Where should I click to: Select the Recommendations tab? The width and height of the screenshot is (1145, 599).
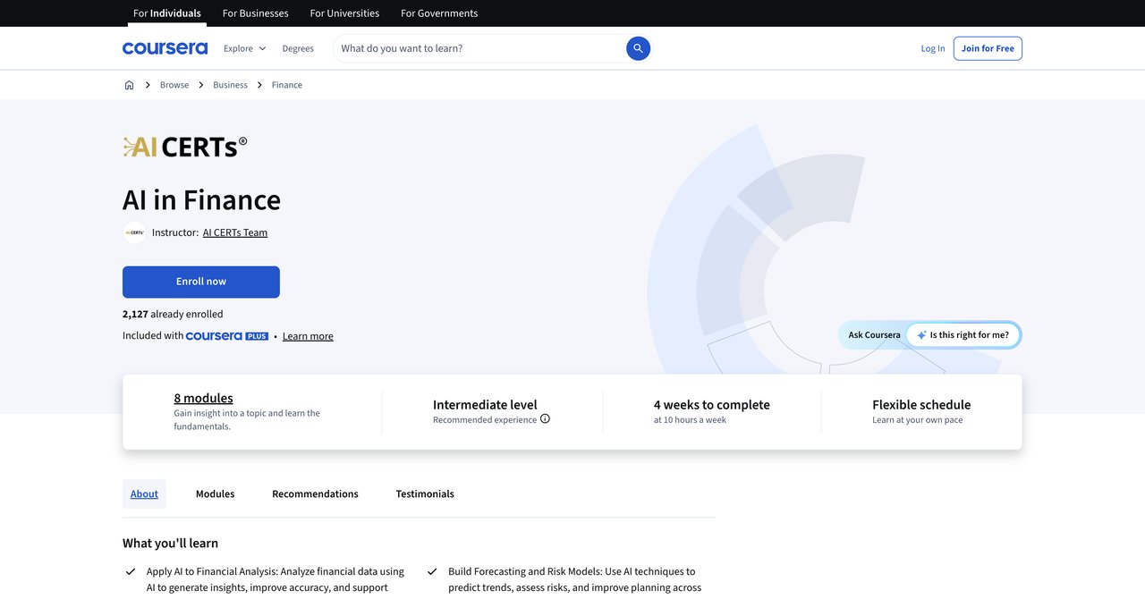[x=315, y=494]
